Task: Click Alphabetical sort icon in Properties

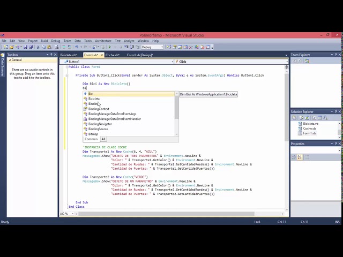Action: 300,157
